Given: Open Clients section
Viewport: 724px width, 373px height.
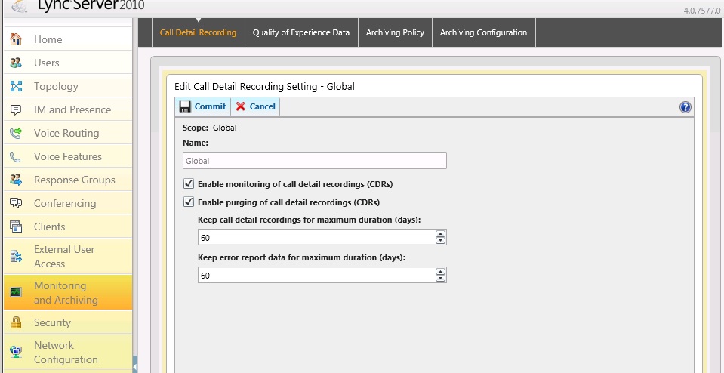Looking at the screenshot, I should click(68, 227).
